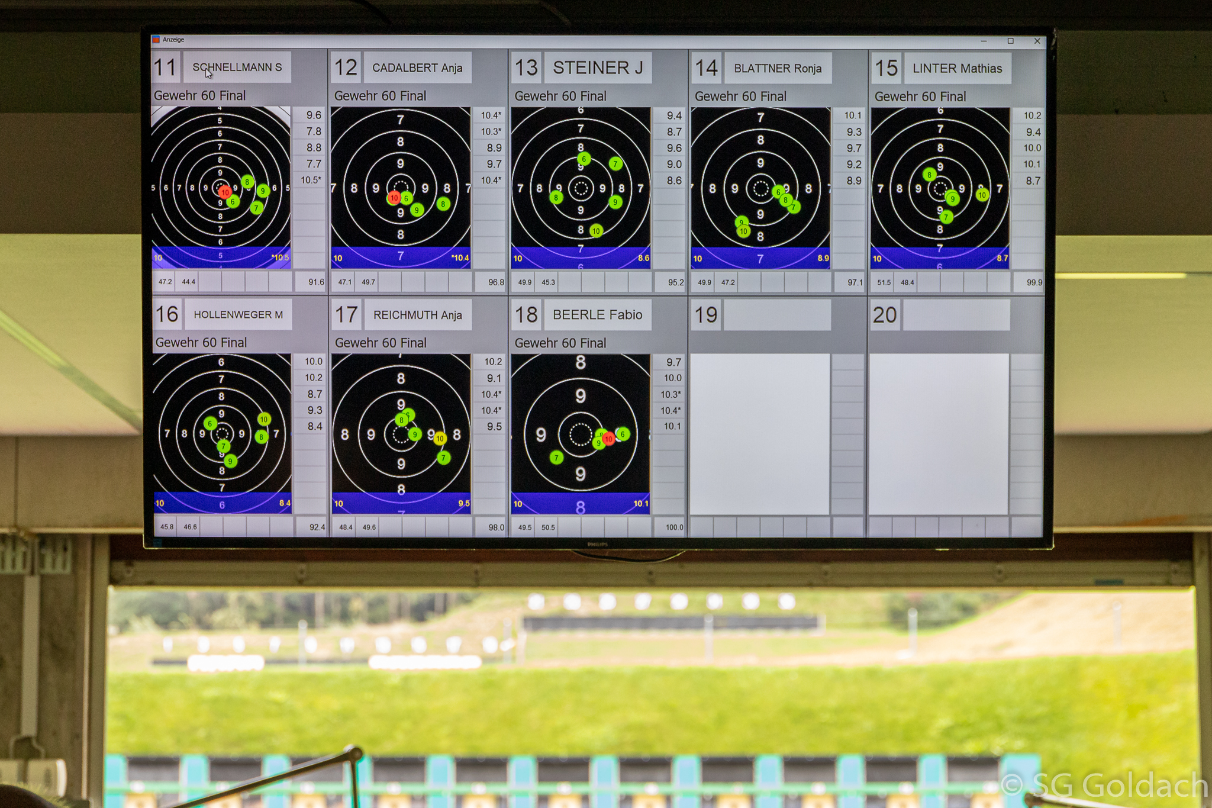This screenshot has height=808, width=1212.
Task: Click the blue zoom strip under lane 14 target
Action: [x=760, y=258]
